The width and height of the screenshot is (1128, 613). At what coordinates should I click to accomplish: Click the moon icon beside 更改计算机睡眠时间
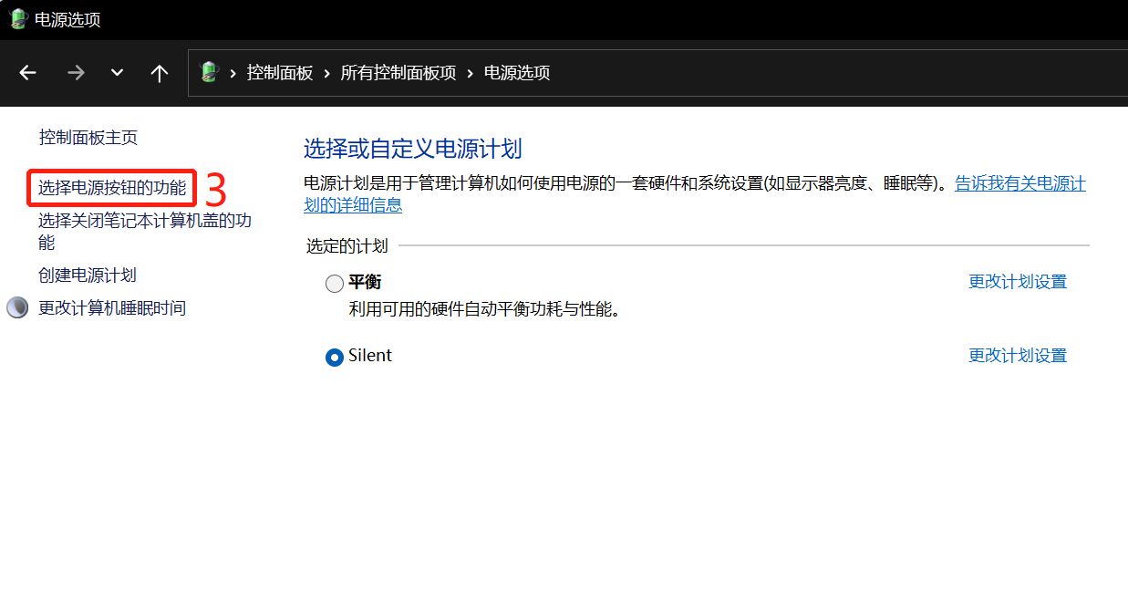[x=17, y=308]
